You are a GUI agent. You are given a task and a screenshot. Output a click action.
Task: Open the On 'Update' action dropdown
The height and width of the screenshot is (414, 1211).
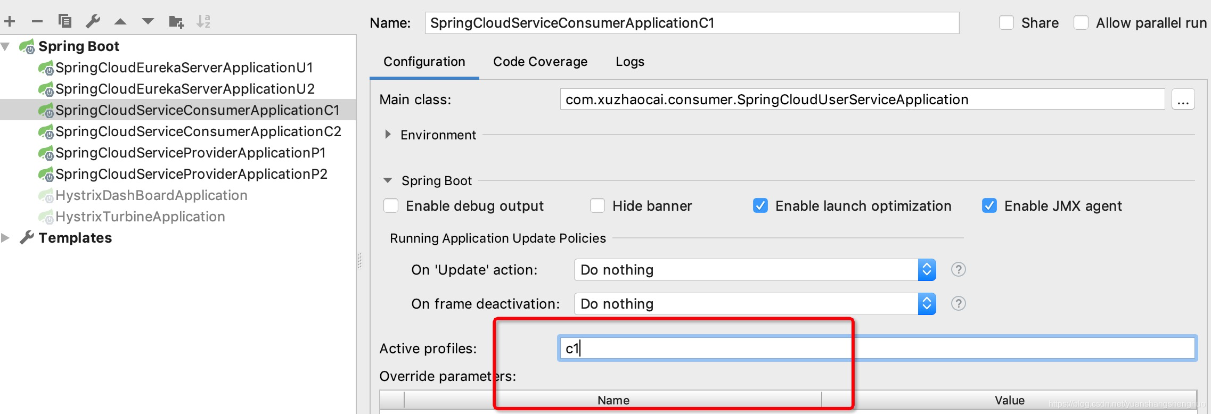click(x=755, y=270)
